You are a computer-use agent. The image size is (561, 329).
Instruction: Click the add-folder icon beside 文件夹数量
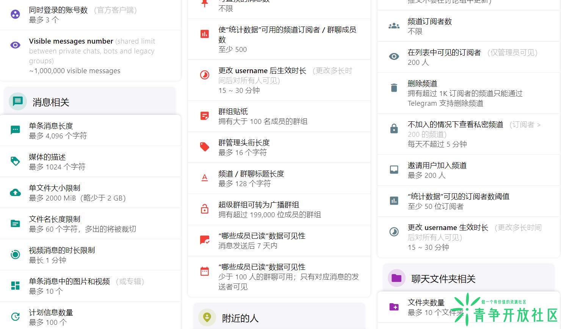[394, 307]
